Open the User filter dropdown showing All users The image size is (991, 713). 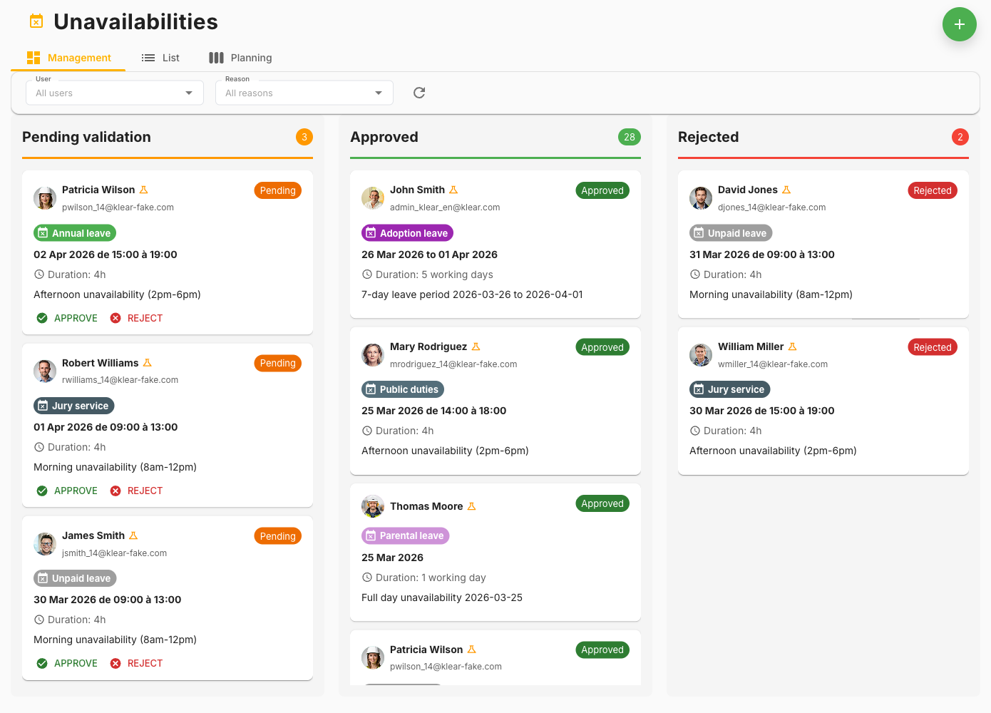(114, 93)
